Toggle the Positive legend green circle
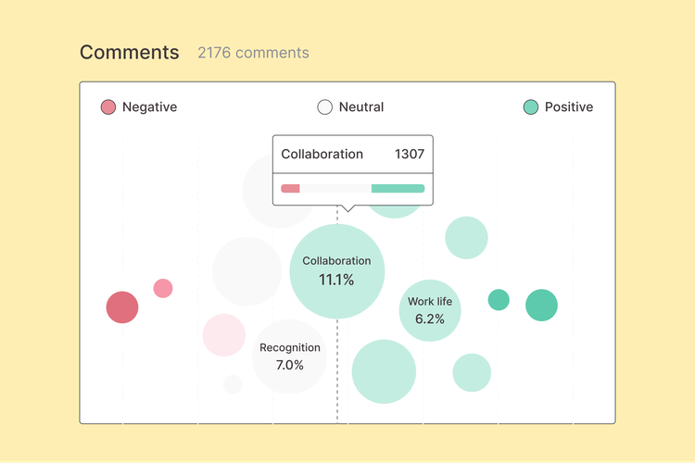The height and width of the screenshot is (463, 695). [x=531, y=107]
